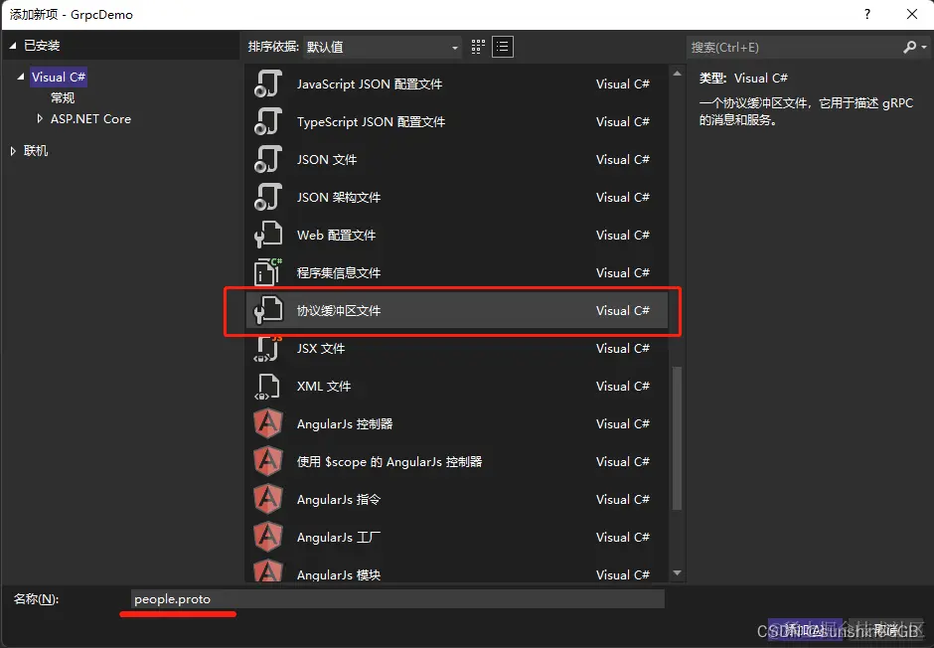Image resolution: width=934 pixels, height=648 pixels.
Task: Open the 排序依据 默认值 dropdown
Action: [x=383, y=47]
